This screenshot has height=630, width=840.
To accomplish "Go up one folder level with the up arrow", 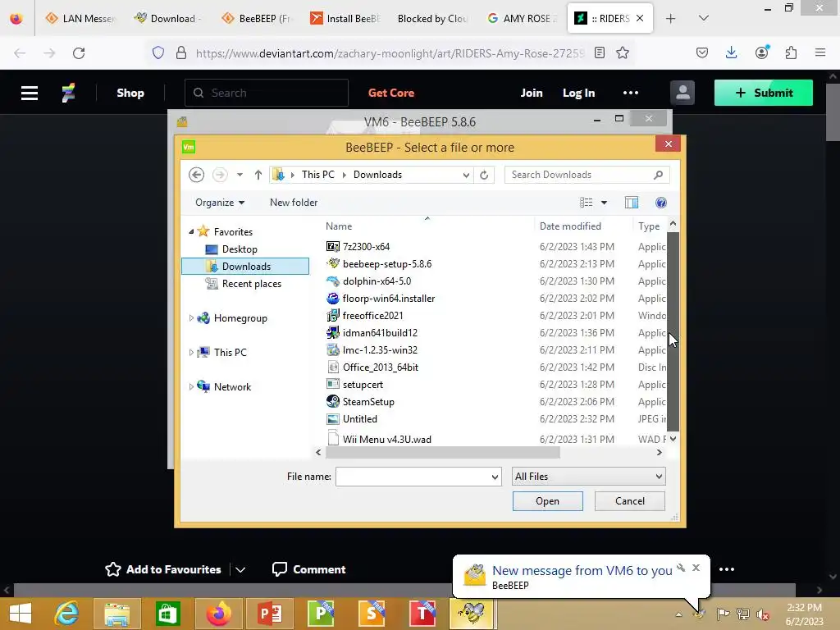I will pos(258,175).
